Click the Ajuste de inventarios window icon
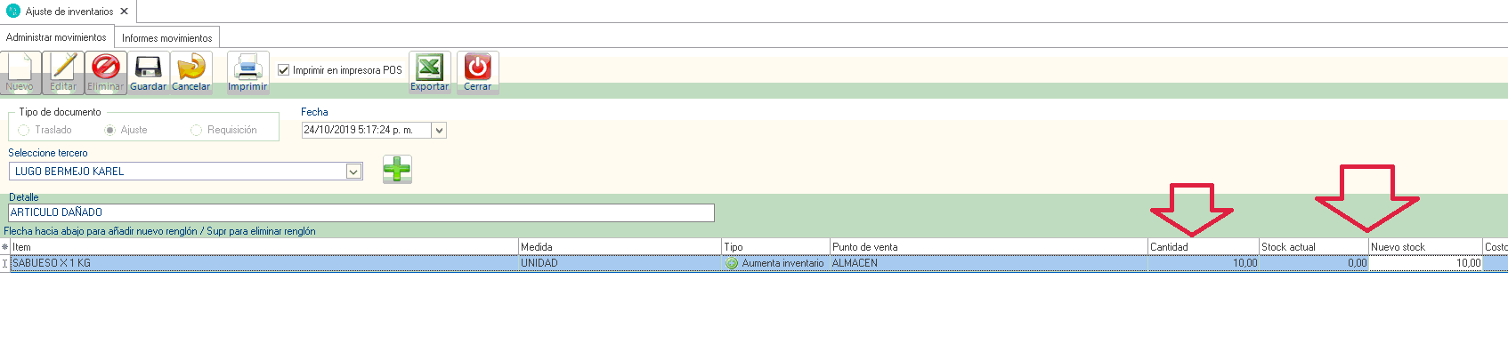 click(13, 11)
